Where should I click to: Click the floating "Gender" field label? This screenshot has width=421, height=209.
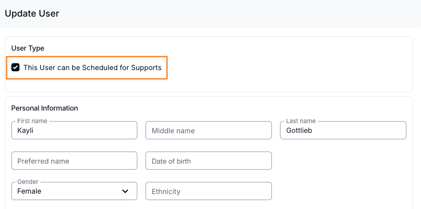click(28, 182)
